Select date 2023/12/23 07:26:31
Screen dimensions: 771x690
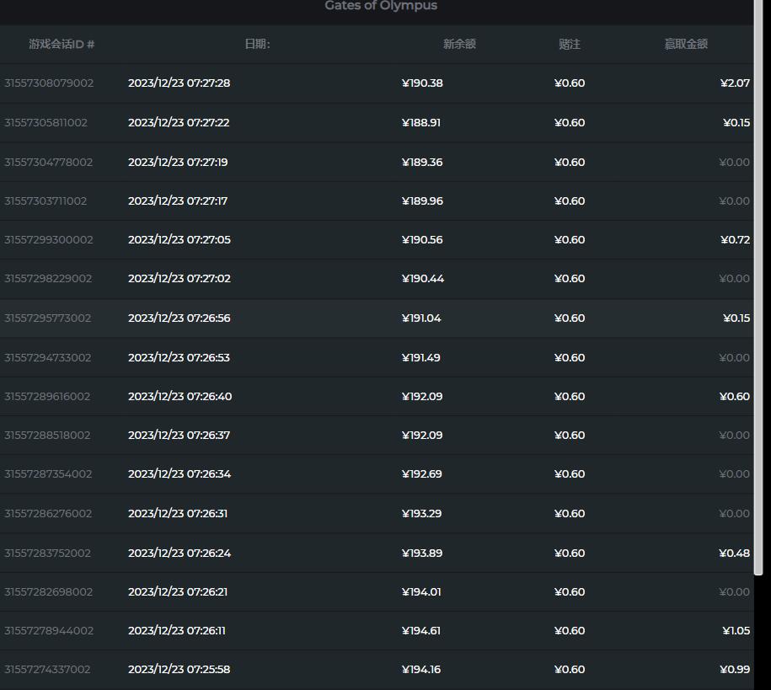pyautogui.click(x=178, y=513)
